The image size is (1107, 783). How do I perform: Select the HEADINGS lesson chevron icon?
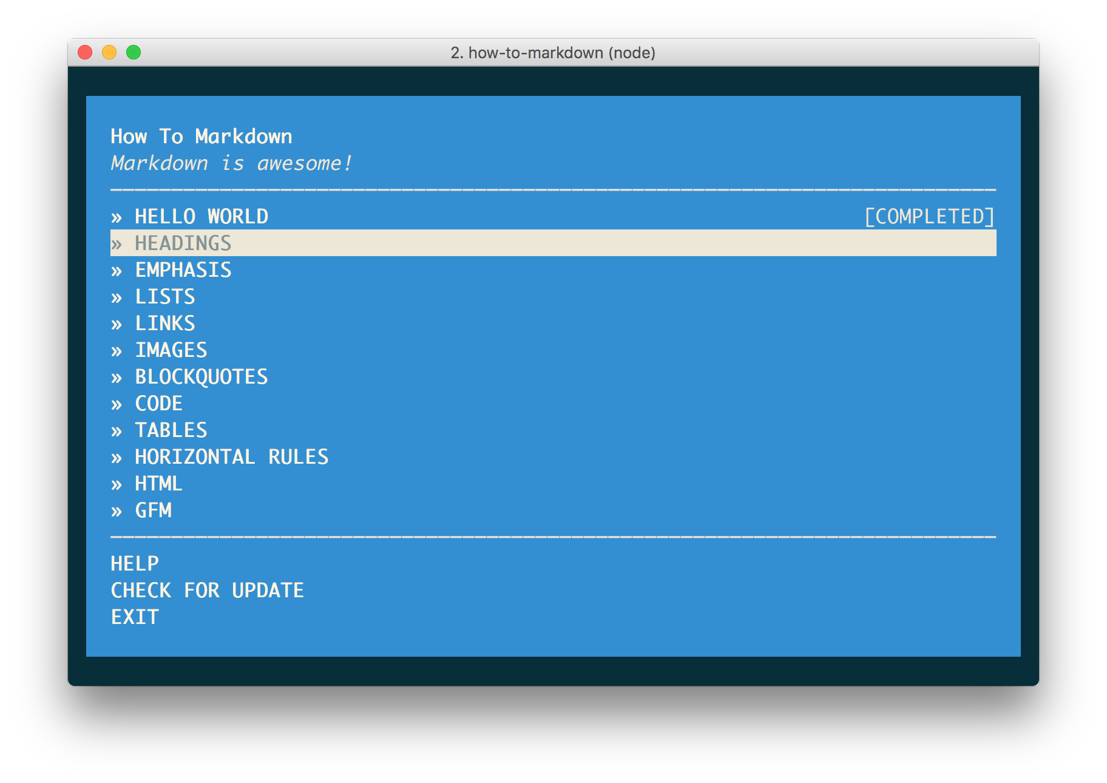point(117,243)
